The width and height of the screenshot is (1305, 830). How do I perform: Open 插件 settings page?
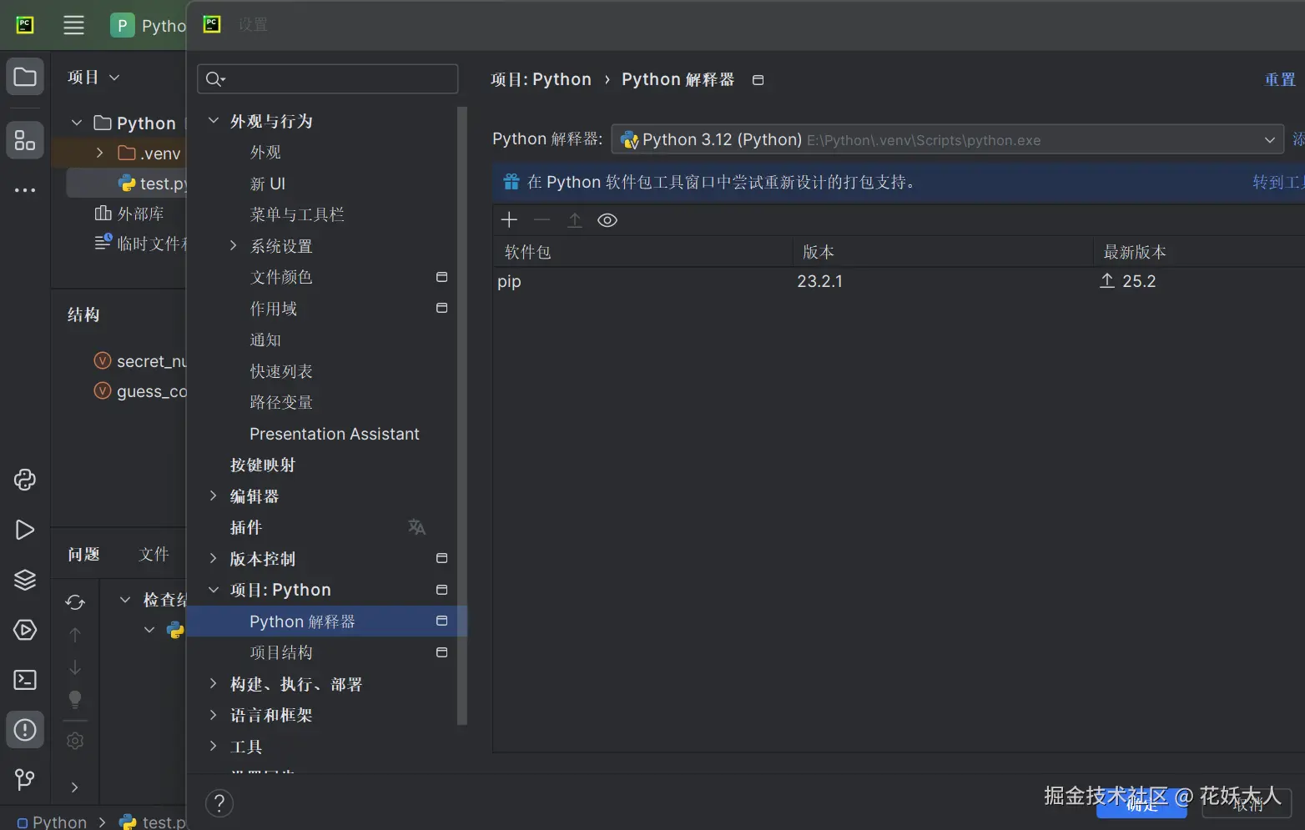(x=245, y=527)
